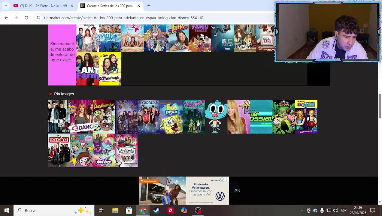This screenshot has height=216, width=382.
Task: Pick the Wizards of Waverly Place image
Action: click(x=126, y=150)
